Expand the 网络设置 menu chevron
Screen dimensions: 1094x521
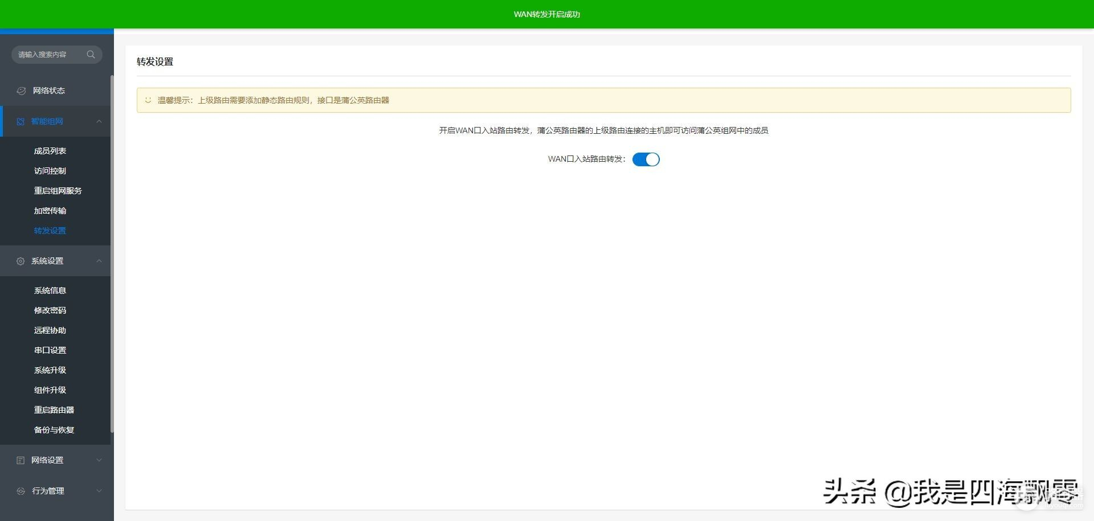(99, 460)
